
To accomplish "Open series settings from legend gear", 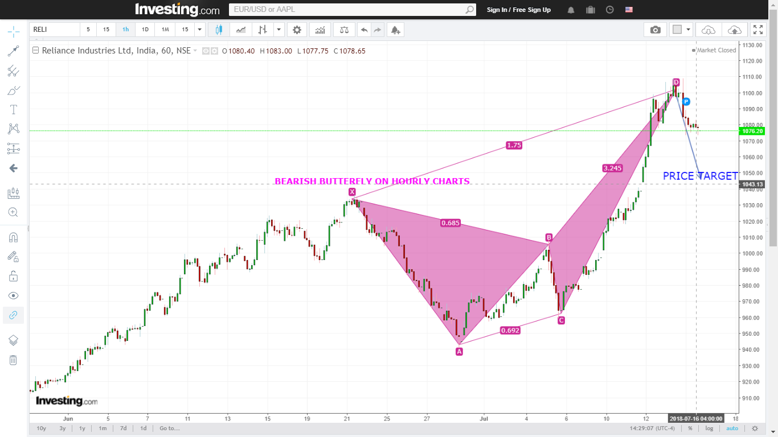I will 214,51.
